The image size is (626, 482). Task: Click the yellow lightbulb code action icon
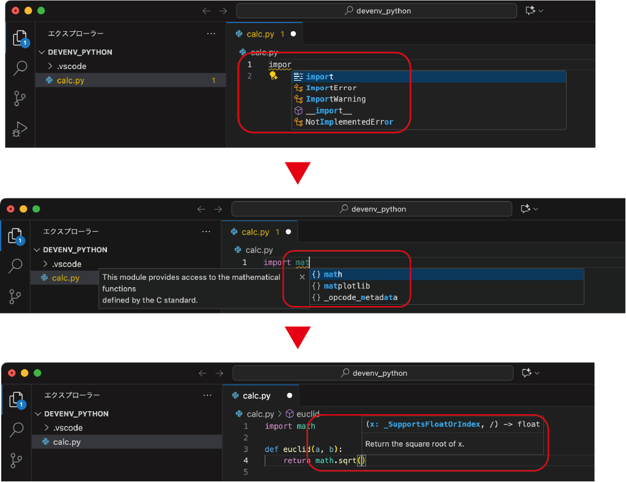click(273, 76)
